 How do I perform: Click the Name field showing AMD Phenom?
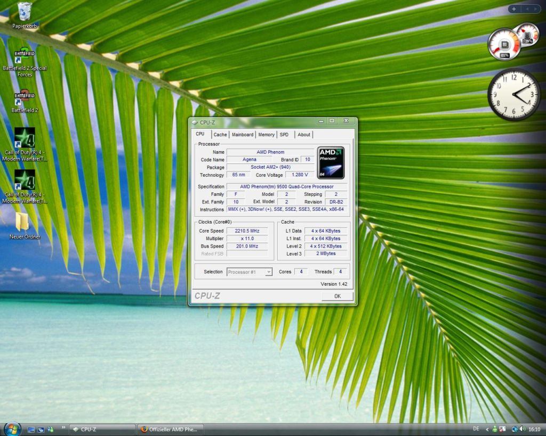click(x=270, y=152)
